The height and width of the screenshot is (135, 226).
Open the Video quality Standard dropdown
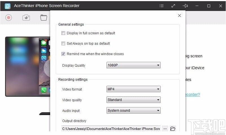point(134,100)
